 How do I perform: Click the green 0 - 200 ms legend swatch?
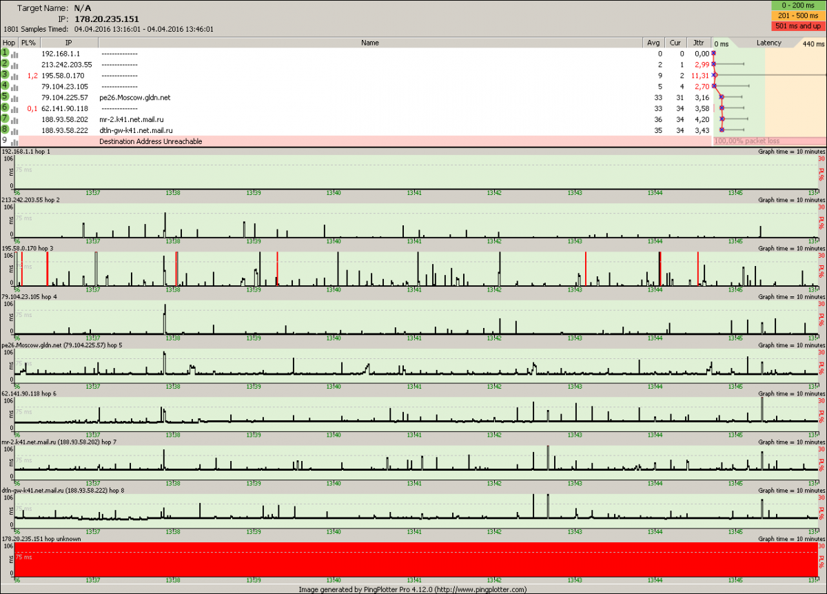tap(797, 7)
